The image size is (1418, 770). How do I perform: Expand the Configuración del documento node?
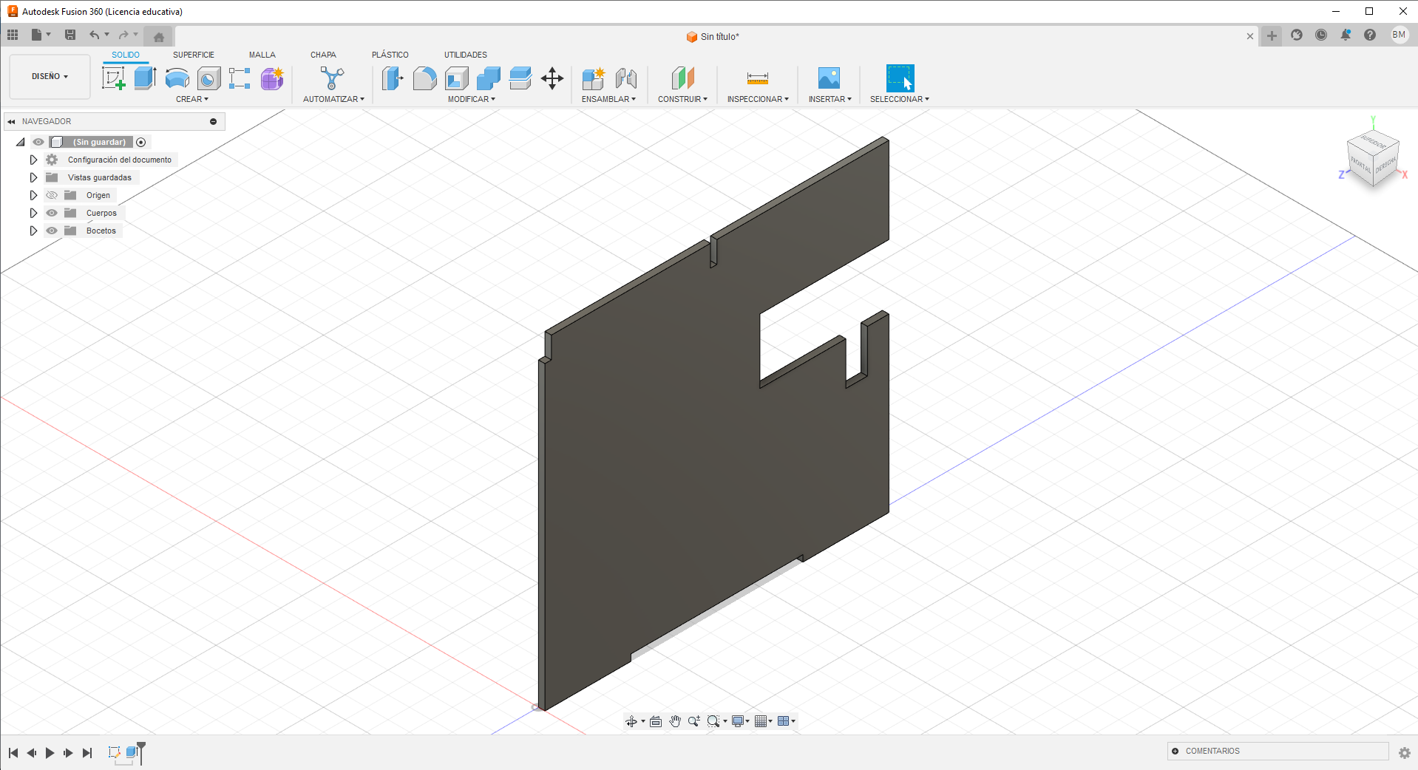tap(33, 160)
